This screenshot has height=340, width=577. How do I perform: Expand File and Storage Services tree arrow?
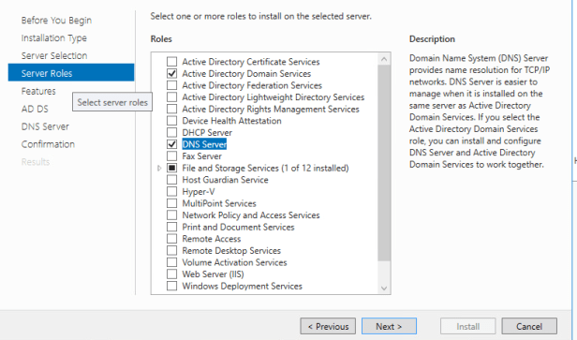click(159, 169)
